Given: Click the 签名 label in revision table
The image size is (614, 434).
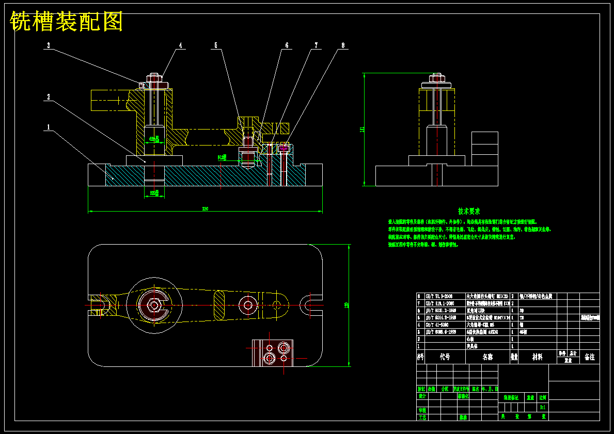Looking at the screenshot, I should (x=476, y=389).
